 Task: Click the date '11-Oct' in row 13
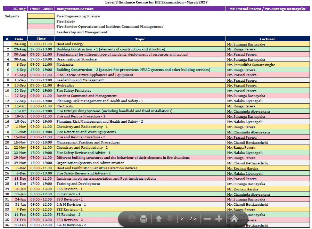[20, 106]
